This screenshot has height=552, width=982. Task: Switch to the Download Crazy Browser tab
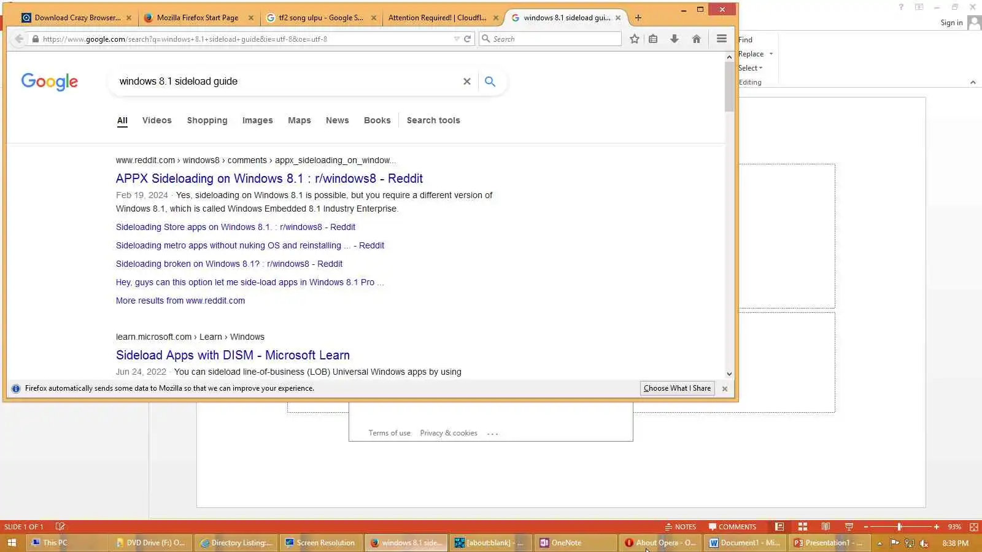77,18
